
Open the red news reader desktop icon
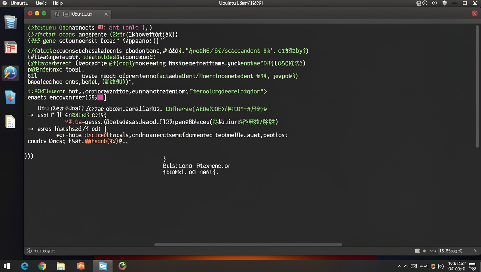11,48
